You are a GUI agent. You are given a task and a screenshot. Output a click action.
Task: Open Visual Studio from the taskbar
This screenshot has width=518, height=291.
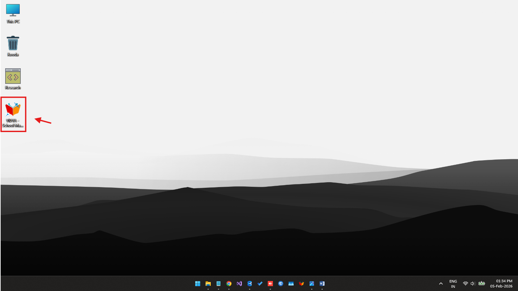[239, 284]
